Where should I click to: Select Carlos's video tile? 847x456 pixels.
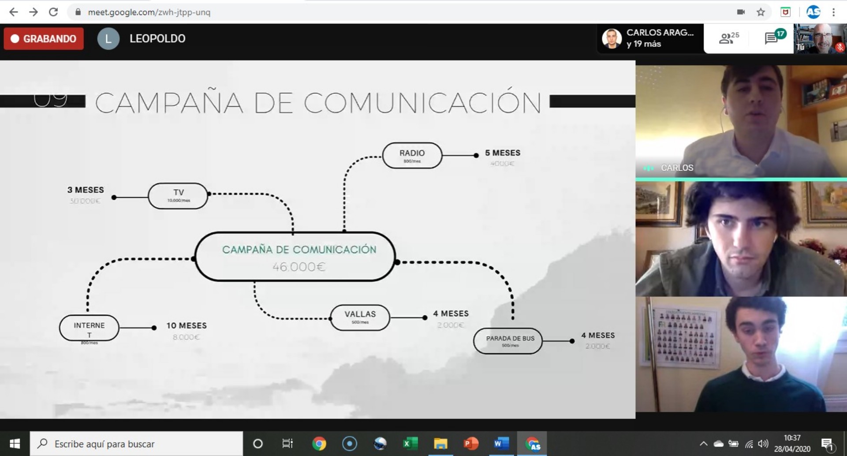[741, 121]
